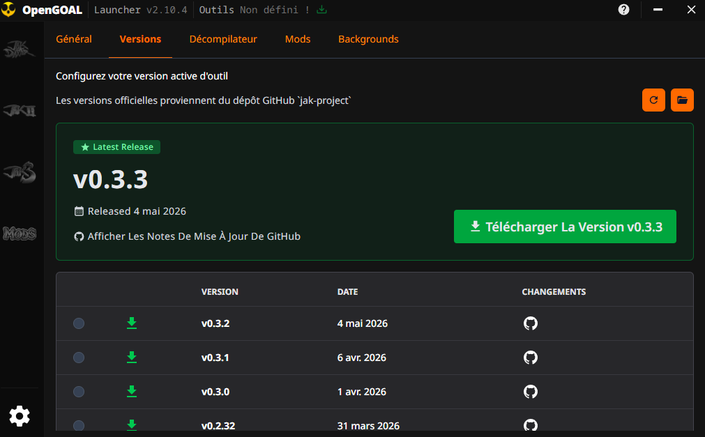
Task: Open the versions folder
Action: coord(682,100)
